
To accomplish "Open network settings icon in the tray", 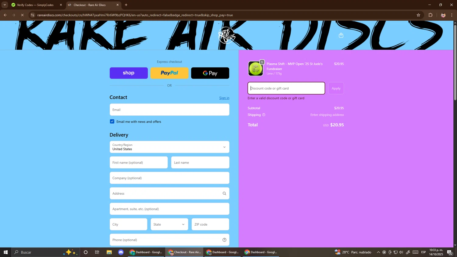I will click(395, 252).
